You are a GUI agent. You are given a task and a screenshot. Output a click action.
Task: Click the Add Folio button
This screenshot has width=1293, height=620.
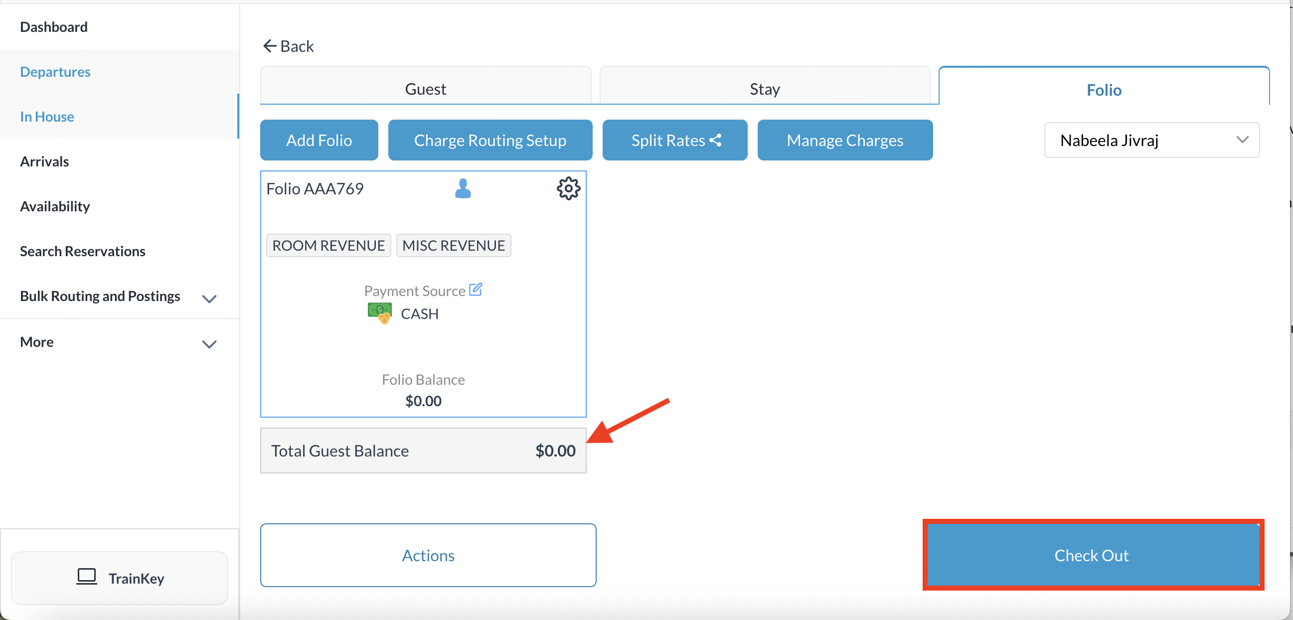319,140
